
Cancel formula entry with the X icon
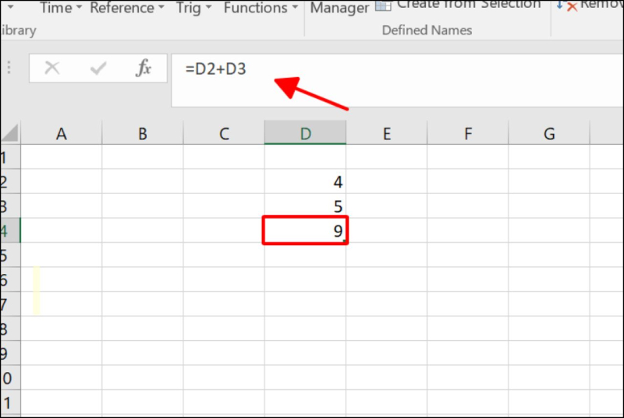pyautogui.click(x=52, y=68)
